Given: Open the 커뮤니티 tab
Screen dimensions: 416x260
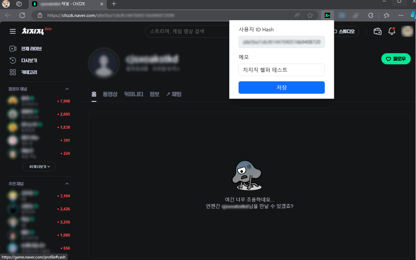Looking at the screenshot, I should (133, 94).
